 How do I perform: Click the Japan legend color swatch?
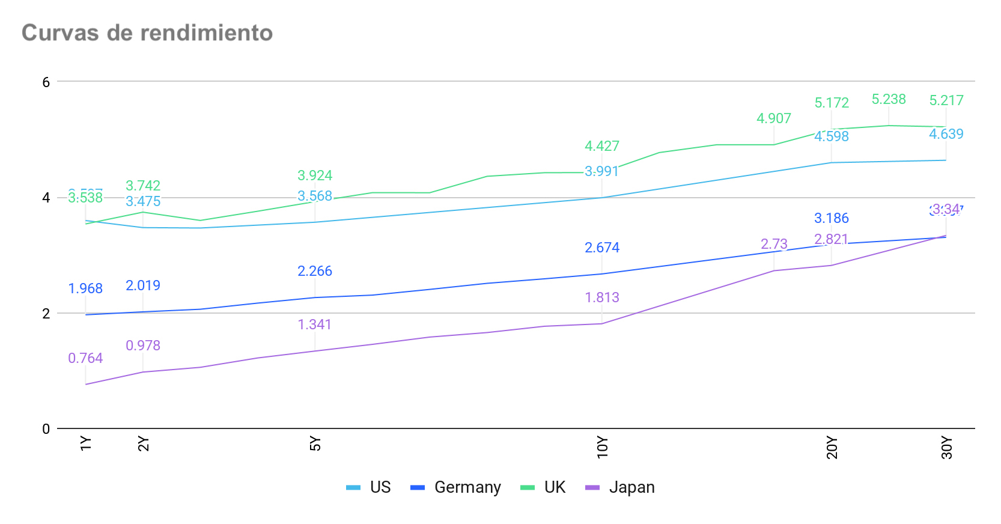[592, 487]
